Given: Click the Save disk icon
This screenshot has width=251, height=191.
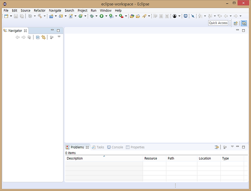Looking at the screenshot, I should click(x=16, y=16).
